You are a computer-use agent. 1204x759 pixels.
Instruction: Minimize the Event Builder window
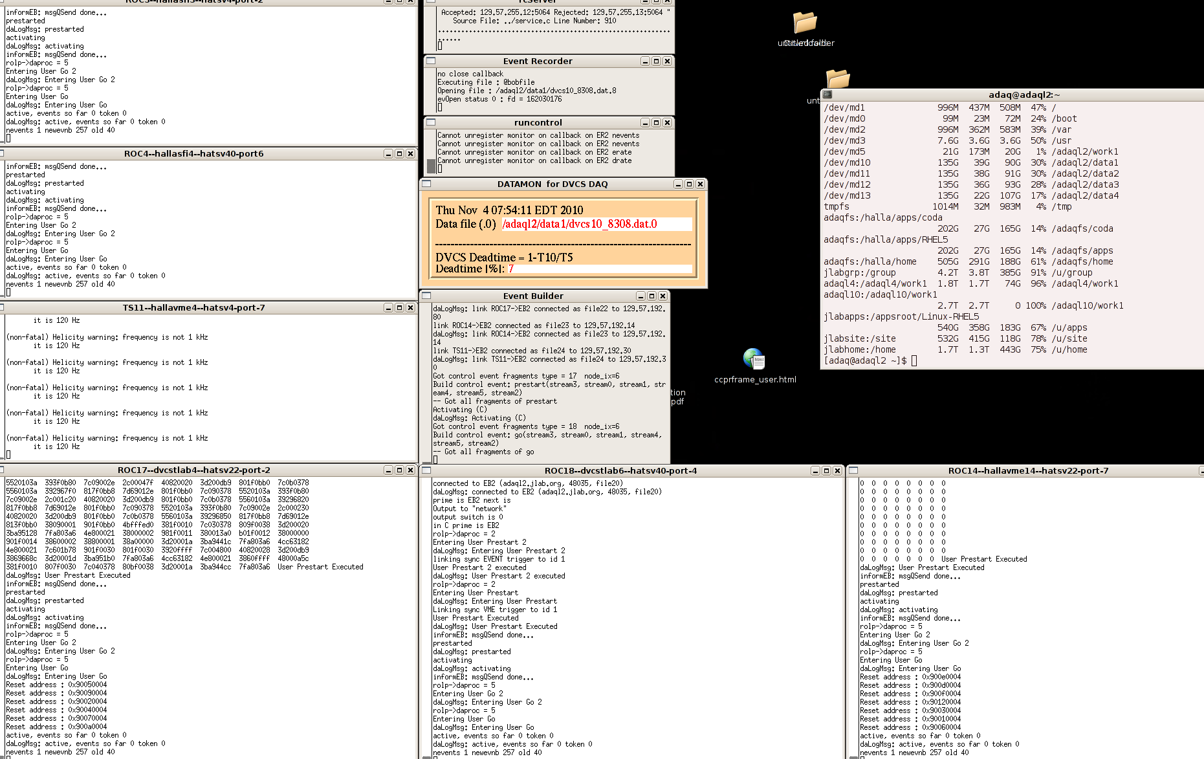pos(640,296)
